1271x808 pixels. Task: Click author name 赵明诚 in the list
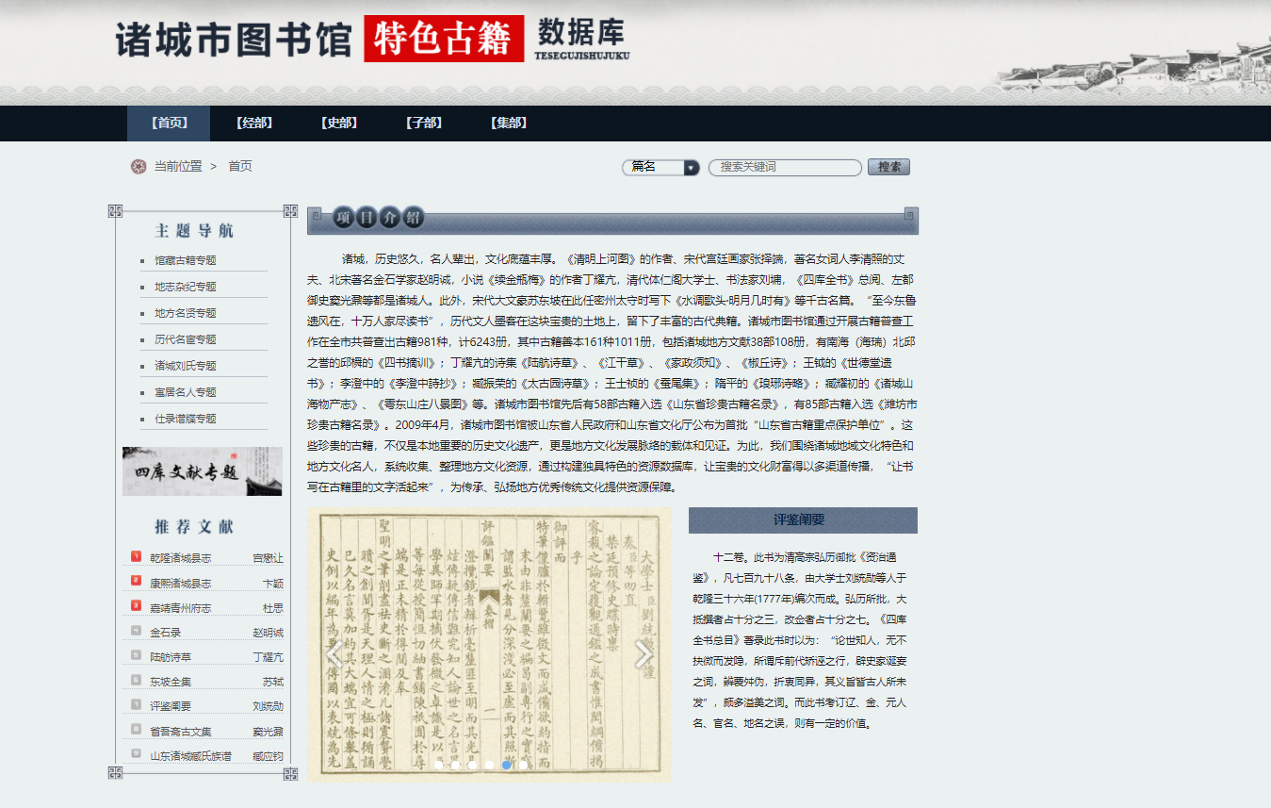268,633
